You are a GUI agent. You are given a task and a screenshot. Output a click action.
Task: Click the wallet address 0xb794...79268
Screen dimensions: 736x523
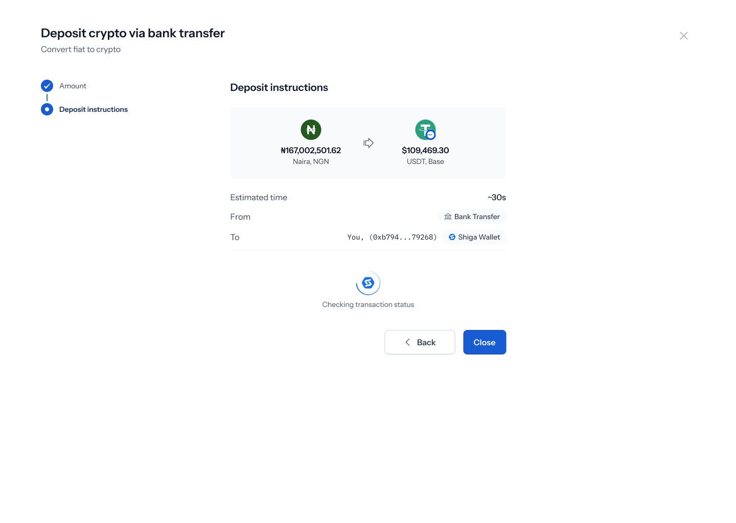(x=403, y=237)
